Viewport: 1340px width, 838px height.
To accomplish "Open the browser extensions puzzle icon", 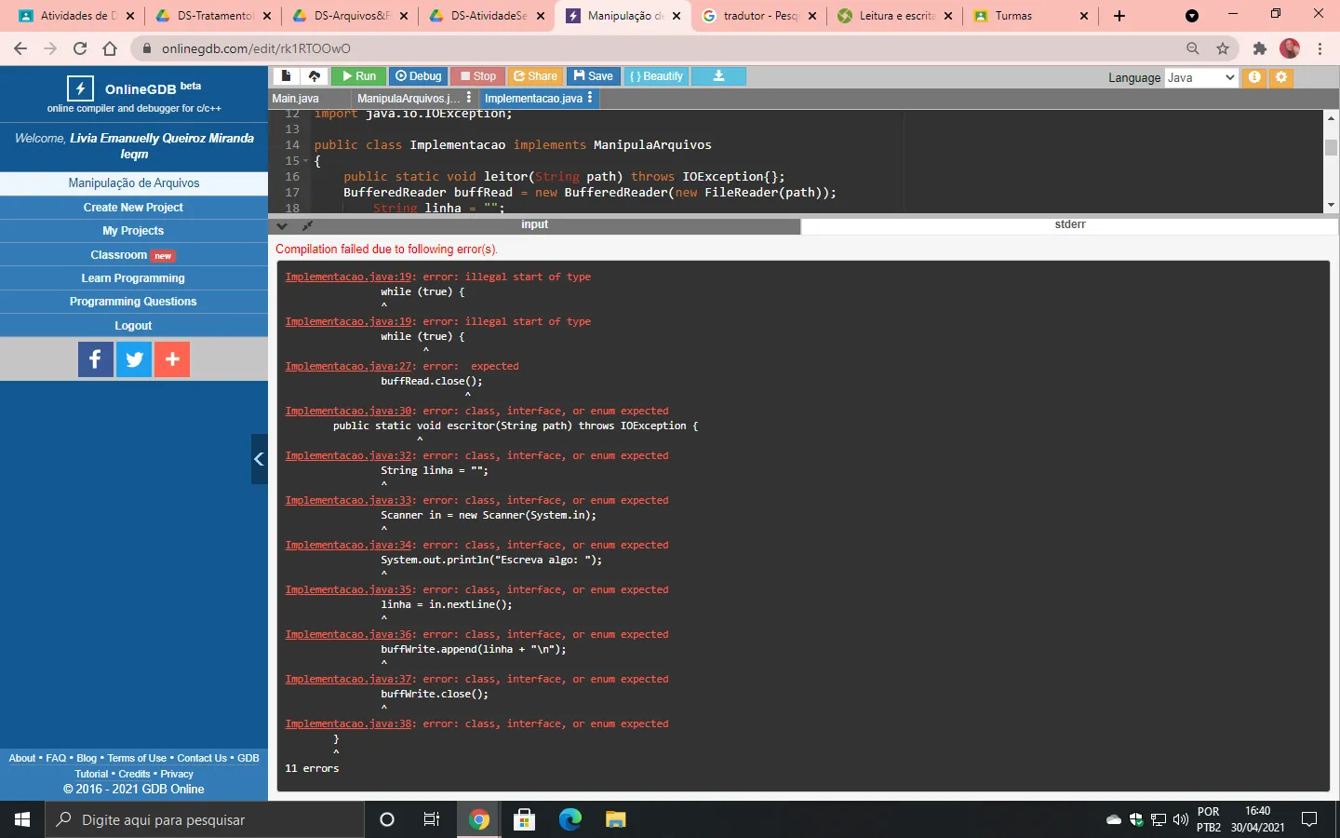I will click(1260, 48).
